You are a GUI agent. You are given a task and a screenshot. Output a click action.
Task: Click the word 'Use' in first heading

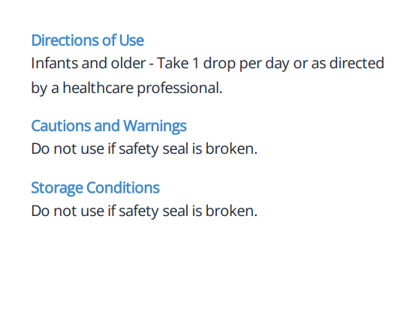tap(131, 40)
